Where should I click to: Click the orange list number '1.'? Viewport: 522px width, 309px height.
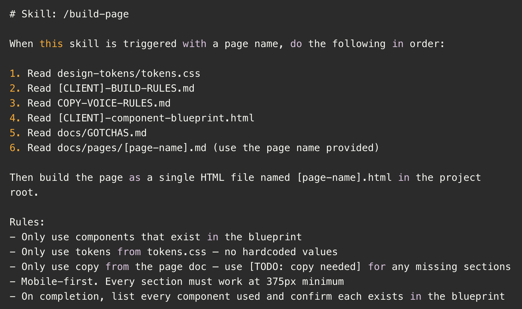(15, 73)
